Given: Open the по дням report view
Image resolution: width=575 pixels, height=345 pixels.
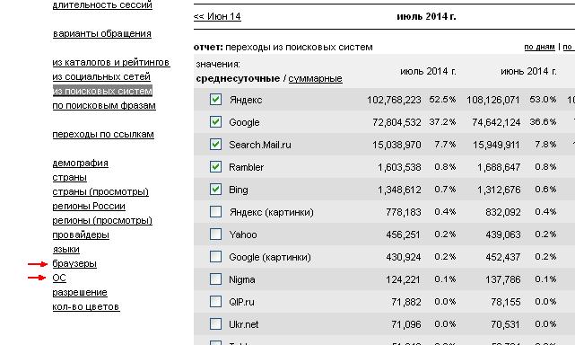Looking at the screenshot, I should pos(539,47).
